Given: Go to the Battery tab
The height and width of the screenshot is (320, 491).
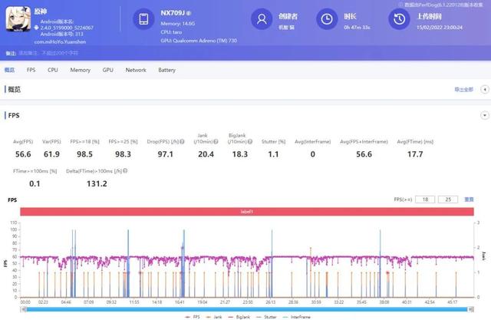Looking at the screenshot, I should (x=166, y=70).
